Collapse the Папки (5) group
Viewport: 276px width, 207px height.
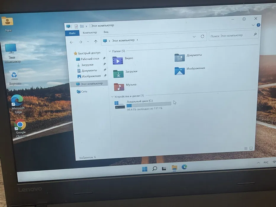point(110,51)
